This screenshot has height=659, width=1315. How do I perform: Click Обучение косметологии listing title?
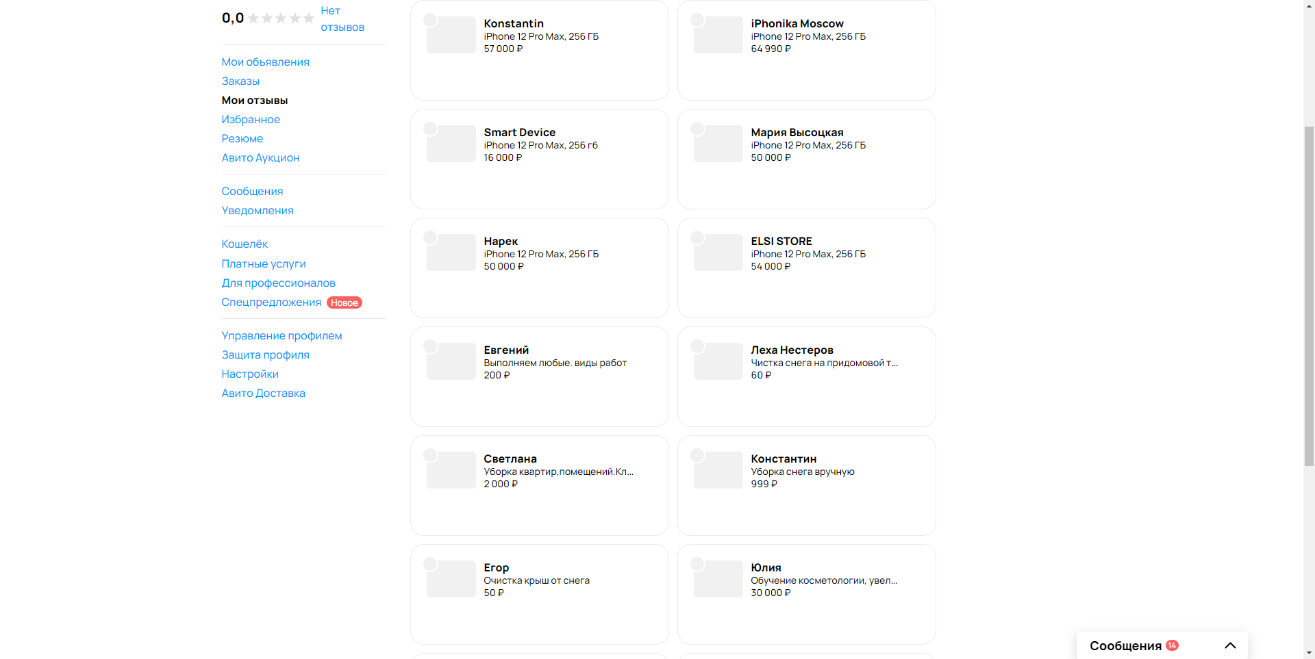[824, 580]
